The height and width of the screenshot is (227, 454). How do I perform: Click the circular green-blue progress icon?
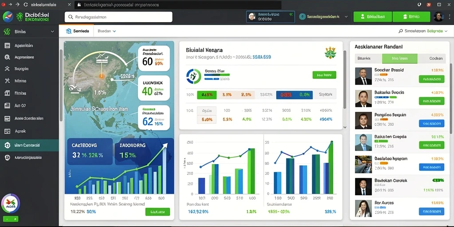coord(194,76)
